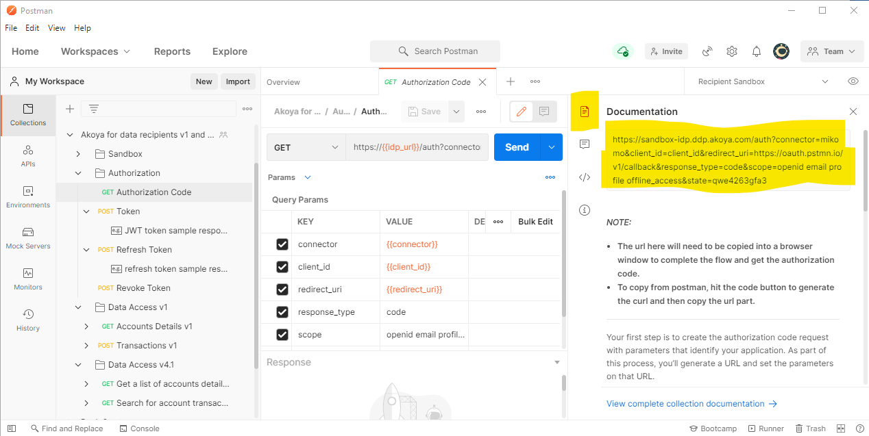Open collections sidebar more options ellipsis
Viewport: 869px width, 436px height.
[247, 109]
